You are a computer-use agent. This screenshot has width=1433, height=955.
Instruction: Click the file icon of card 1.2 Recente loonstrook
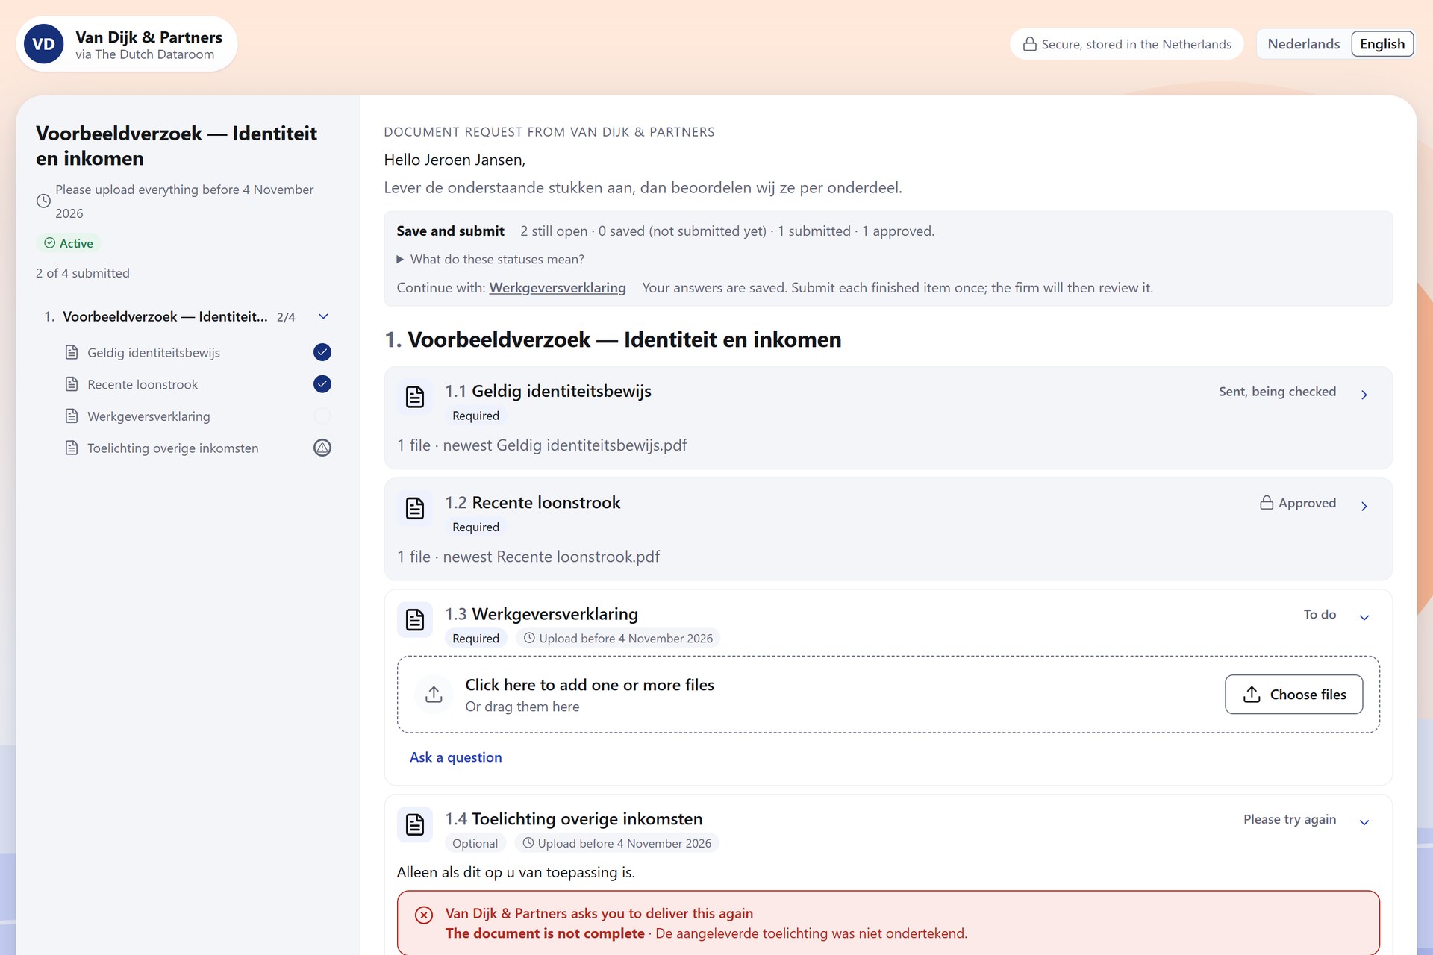click(x=415, y=508)
